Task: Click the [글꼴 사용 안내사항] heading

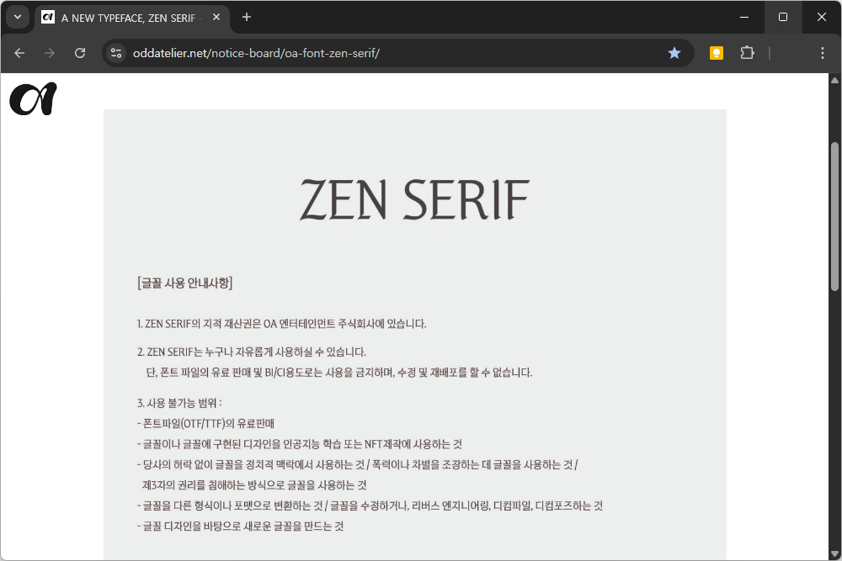Action: (x=185, y=283)
